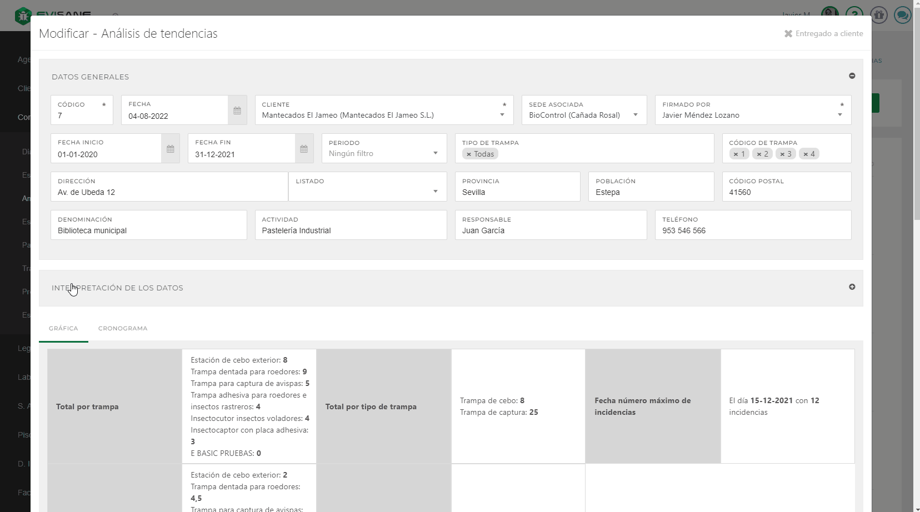
Task: Open the Periodo filter dropdown
Action: [435, 153]
